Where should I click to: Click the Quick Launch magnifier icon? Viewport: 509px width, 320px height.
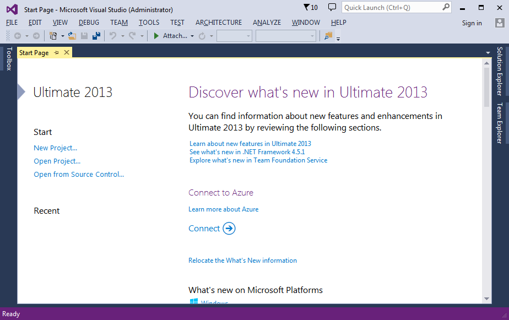(x=446, y=7)
